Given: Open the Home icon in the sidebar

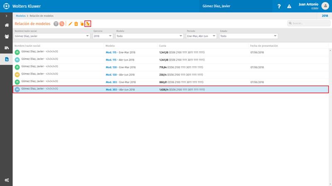Looking at the screenshot, I should [x=7, y=25].
